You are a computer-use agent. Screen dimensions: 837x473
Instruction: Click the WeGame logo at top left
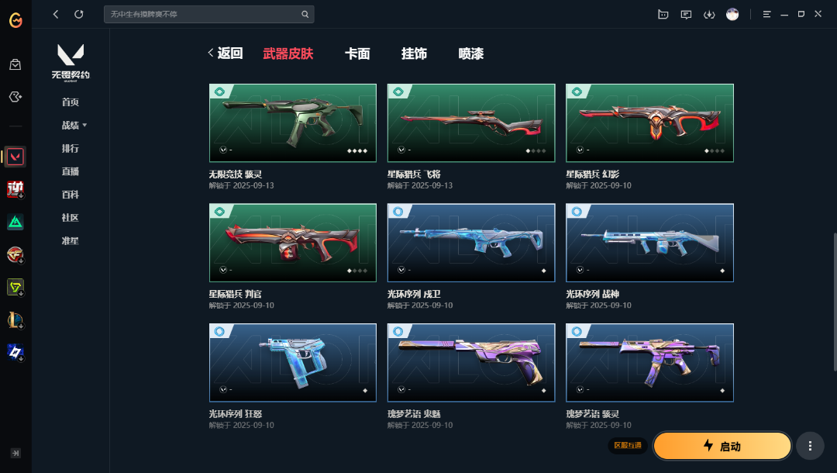15,20
